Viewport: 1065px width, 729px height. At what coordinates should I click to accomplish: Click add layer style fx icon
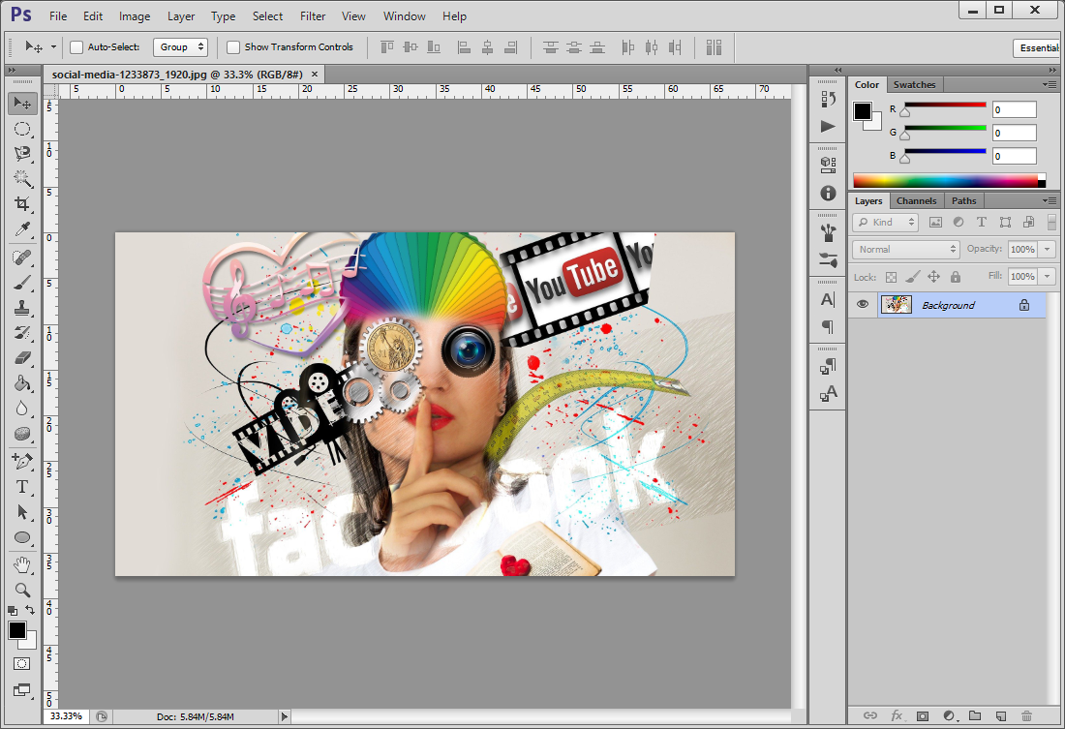(897, 715)
